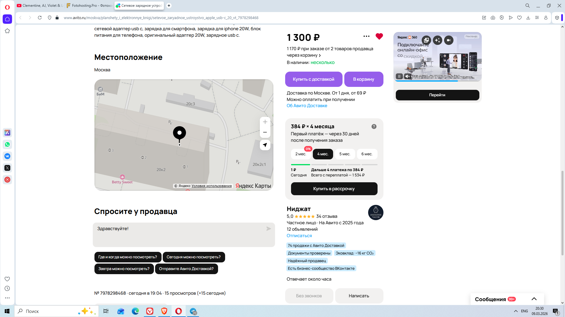The image size is (565, 317).
Task: Zoom in on the map
Action: pyautogui.click(x=265, y=122)
